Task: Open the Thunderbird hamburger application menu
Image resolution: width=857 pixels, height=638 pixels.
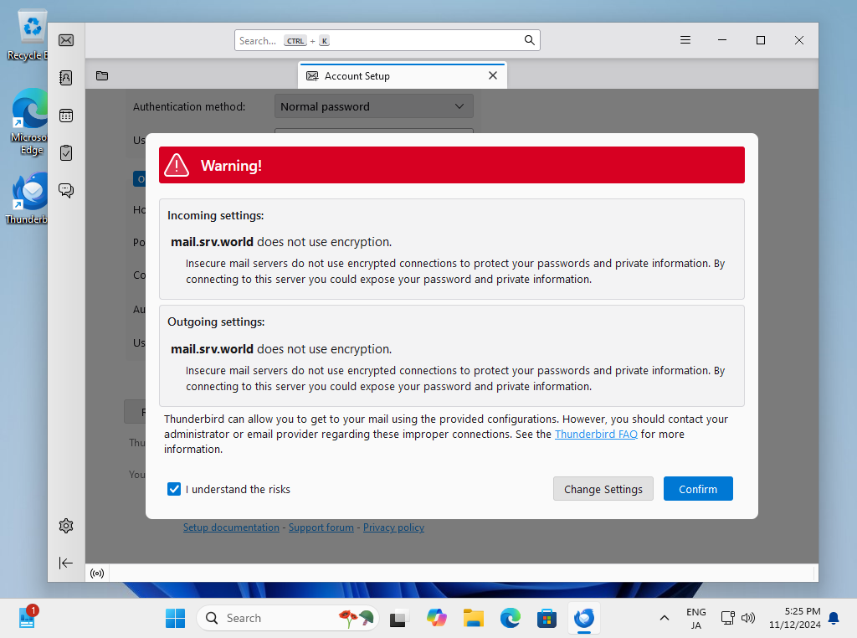Action: (x=685, y=40)
